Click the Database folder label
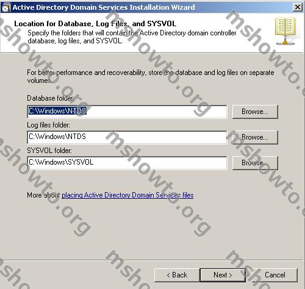This screenshot has width=305, height=289. tap(50, 98)
